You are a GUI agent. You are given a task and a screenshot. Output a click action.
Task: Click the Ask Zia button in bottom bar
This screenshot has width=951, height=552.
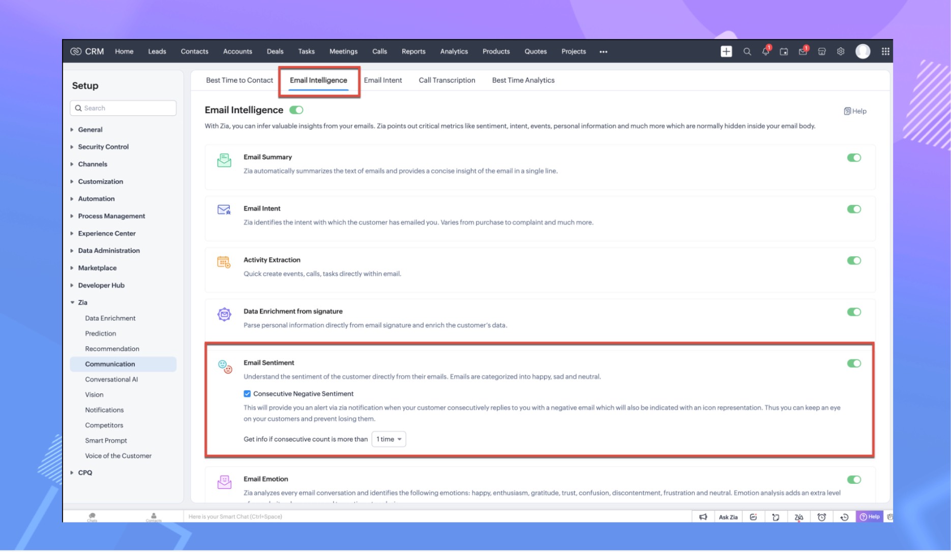(728, 517)
